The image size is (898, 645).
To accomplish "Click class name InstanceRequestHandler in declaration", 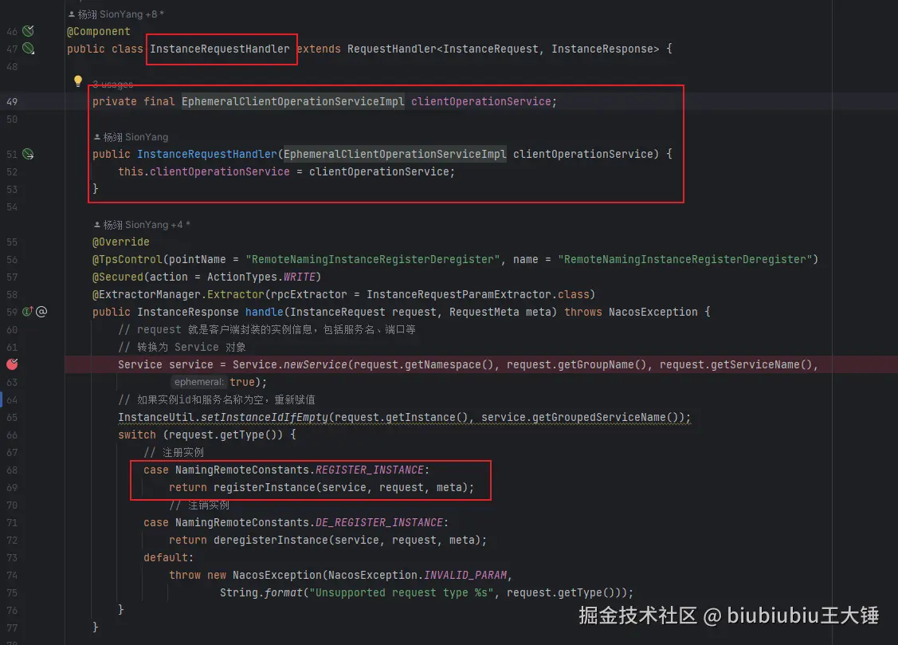I will pos(220,49).
